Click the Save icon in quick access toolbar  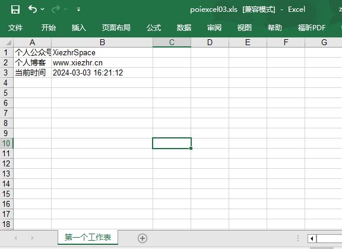pyautogui.click(x=15, y=10)
